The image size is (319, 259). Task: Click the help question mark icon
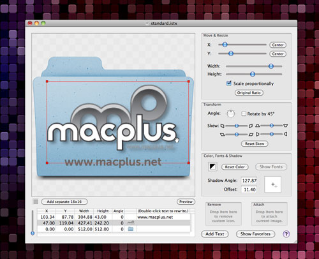pyautogui.click(x=286, y=234)
